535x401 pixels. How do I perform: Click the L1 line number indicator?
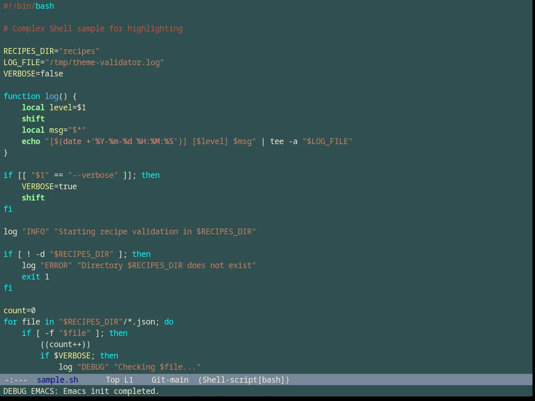click(x=129, y=380)
